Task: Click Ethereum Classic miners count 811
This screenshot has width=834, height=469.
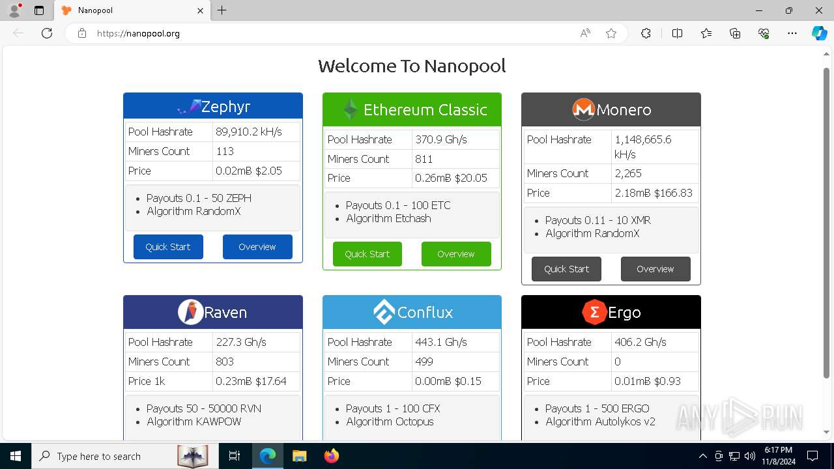Action: click(424, 159)
